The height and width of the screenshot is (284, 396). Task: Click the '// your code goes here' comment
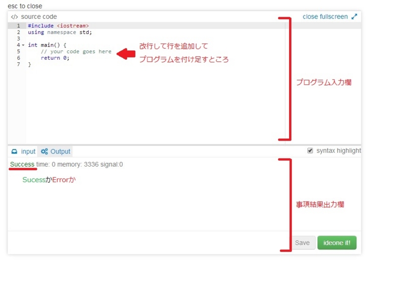coord(76,51)
